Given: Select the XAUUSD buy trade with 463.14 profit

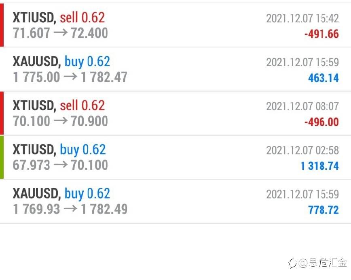Looking at the screenshot, I should pyautogui.click(x=175, y=69).
